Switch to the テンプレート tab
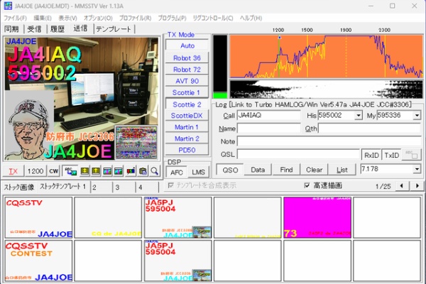Screen dimensions: 426x284 [114, 29]
